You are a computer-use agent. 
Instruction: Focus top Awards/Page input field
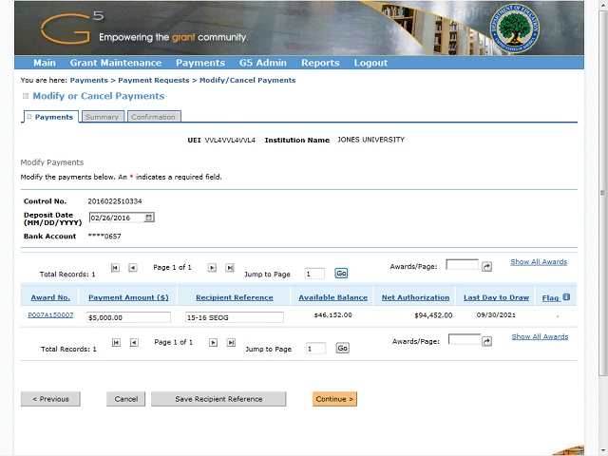coord(463,265)
